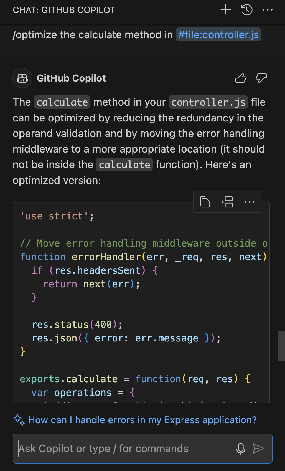This screenshot has width=285, height=471.
Task: Click the 'res.status(400);' code line
Action: pyautogui.click(x=77, y=325)
